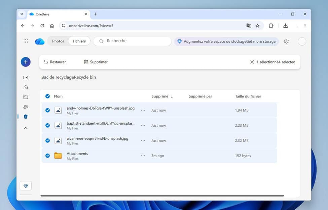Click the 152 bytes size value
Image resolution: width=328 pixels, height=210 pixels.
243,156
